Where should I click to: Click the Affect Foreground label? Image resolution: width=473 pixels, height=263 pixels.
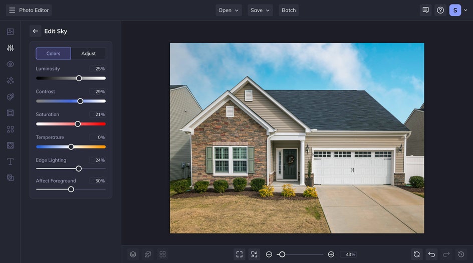pos(56,181)
